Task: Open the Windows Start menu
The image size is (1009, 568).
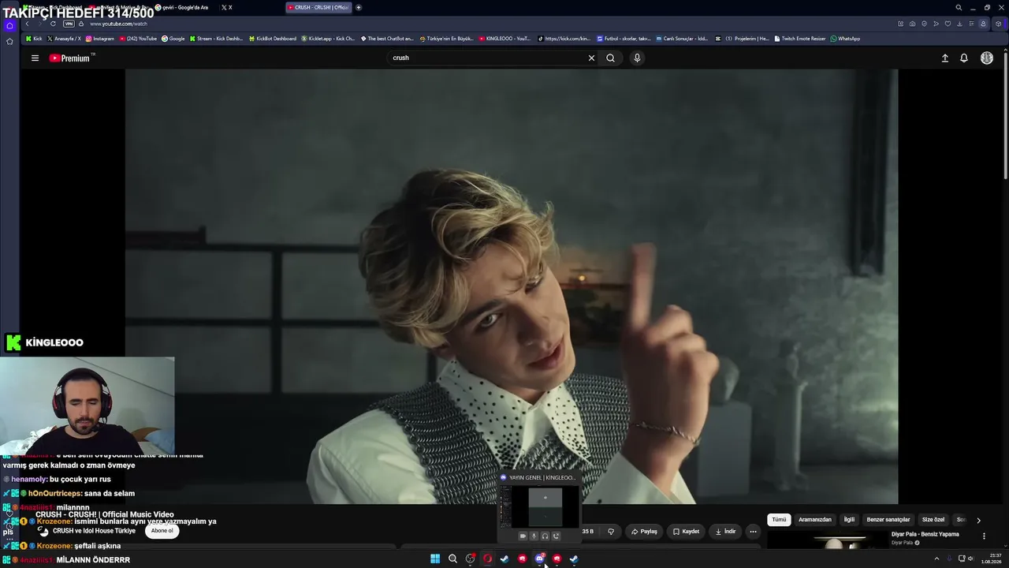Action: pyautogui.click(x=435, y=559)
